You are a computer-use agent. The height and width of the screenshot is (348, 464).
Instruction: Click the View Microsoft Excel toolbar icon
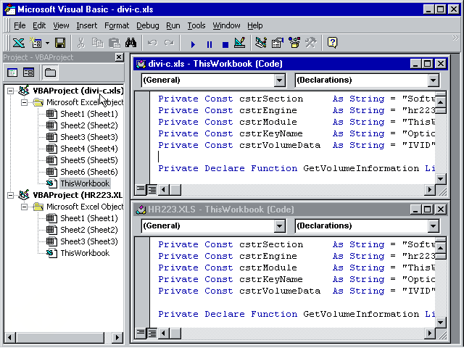pyautogui.click(x=18, y=43)
